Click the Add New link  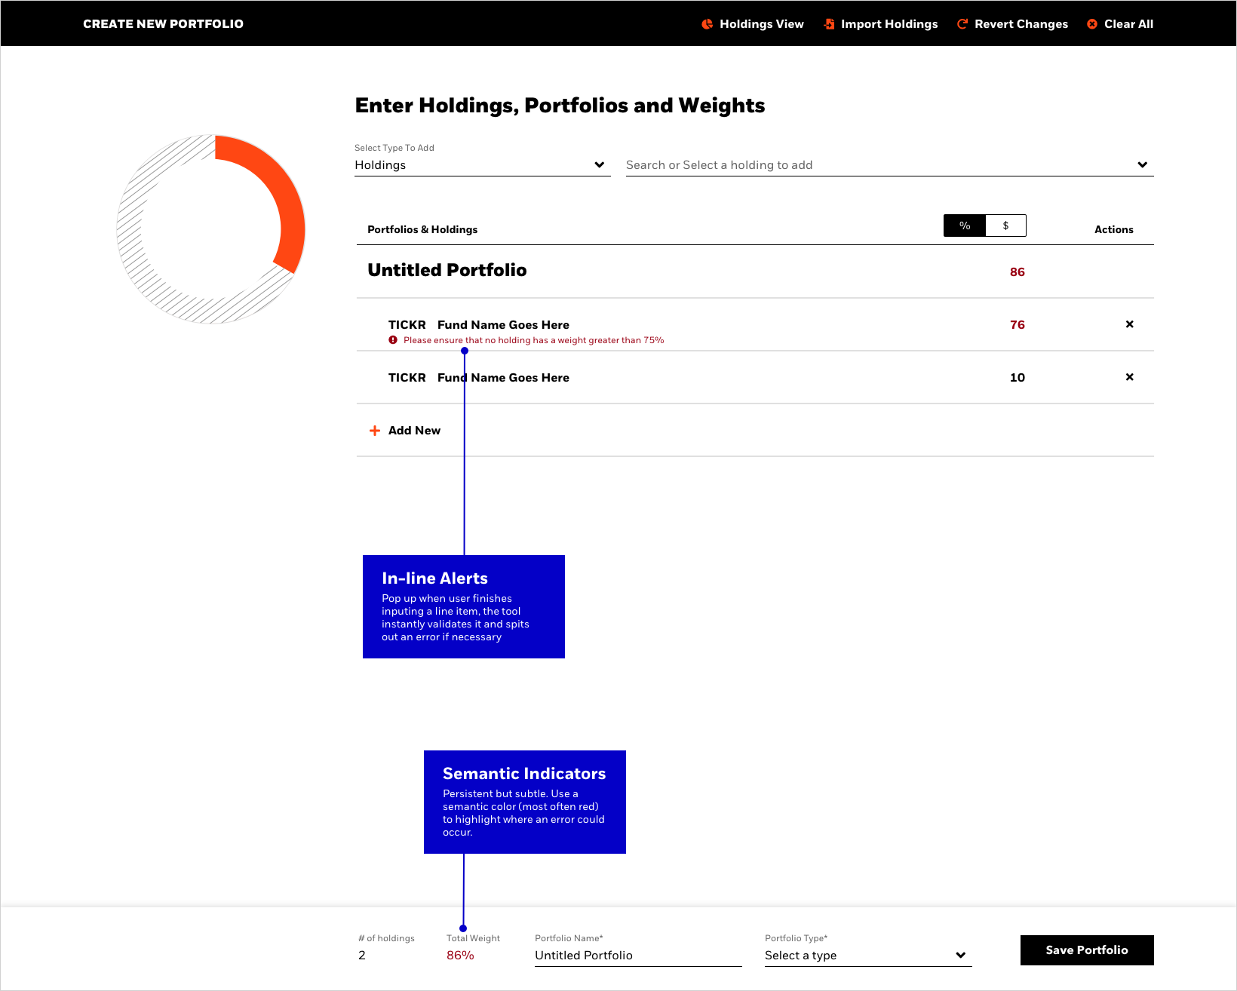click(x=414, y=431)
